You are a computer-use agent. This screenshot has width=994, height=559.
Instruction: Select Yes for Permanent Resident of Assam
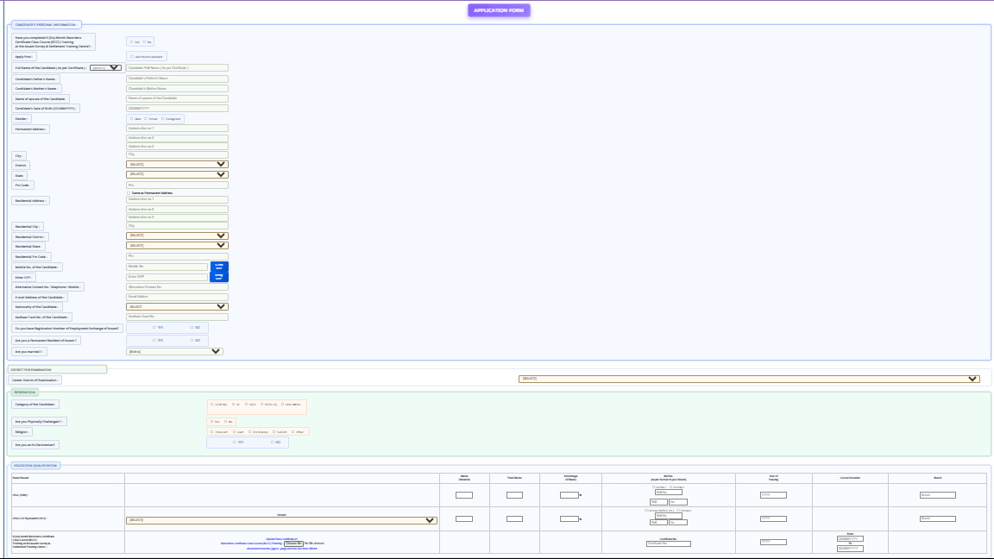point(154,340)
